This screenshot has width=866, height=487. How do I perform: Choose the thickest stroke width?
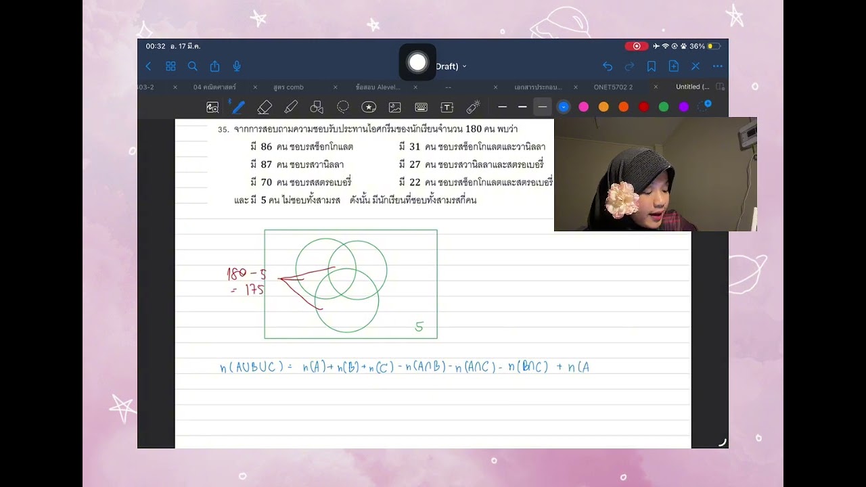click(543, 107)
